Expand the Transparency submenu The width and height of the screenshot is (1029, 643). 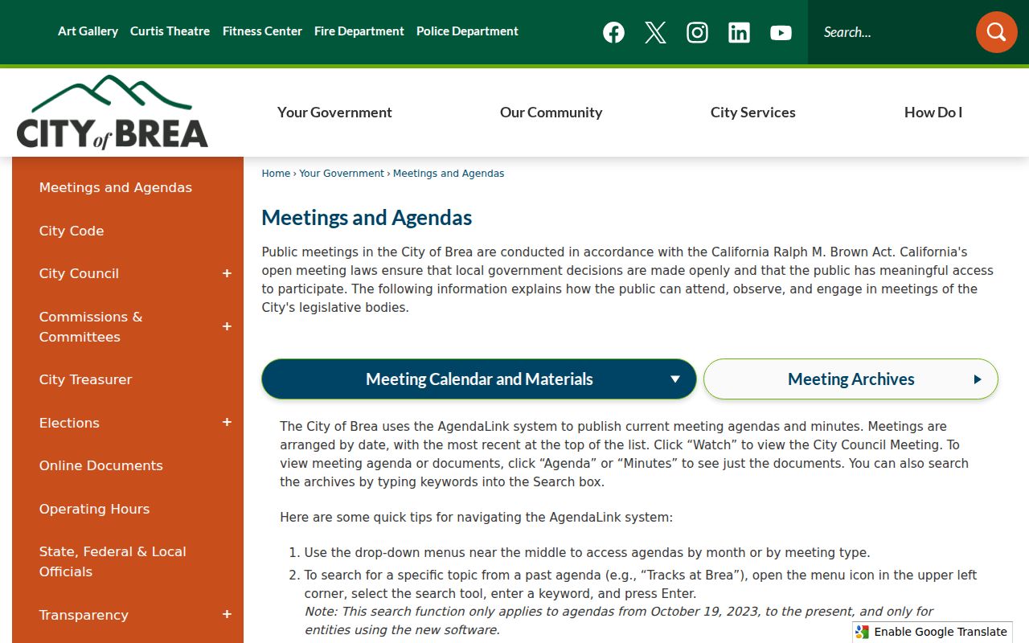point(227,615)
